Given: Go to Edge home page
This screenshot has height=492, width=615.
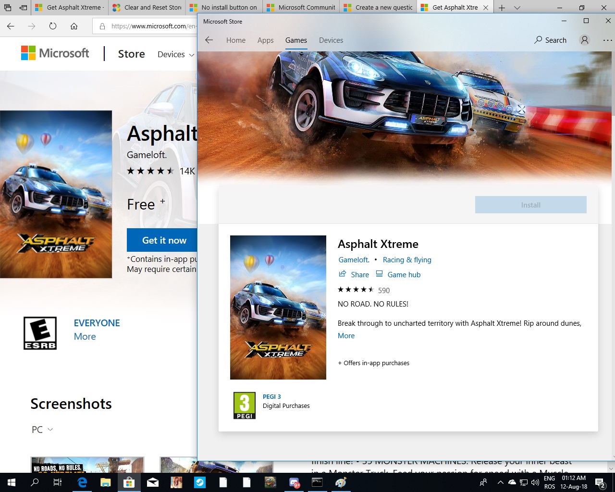Looking at the screenshot, I should click(x=74, y=26).
